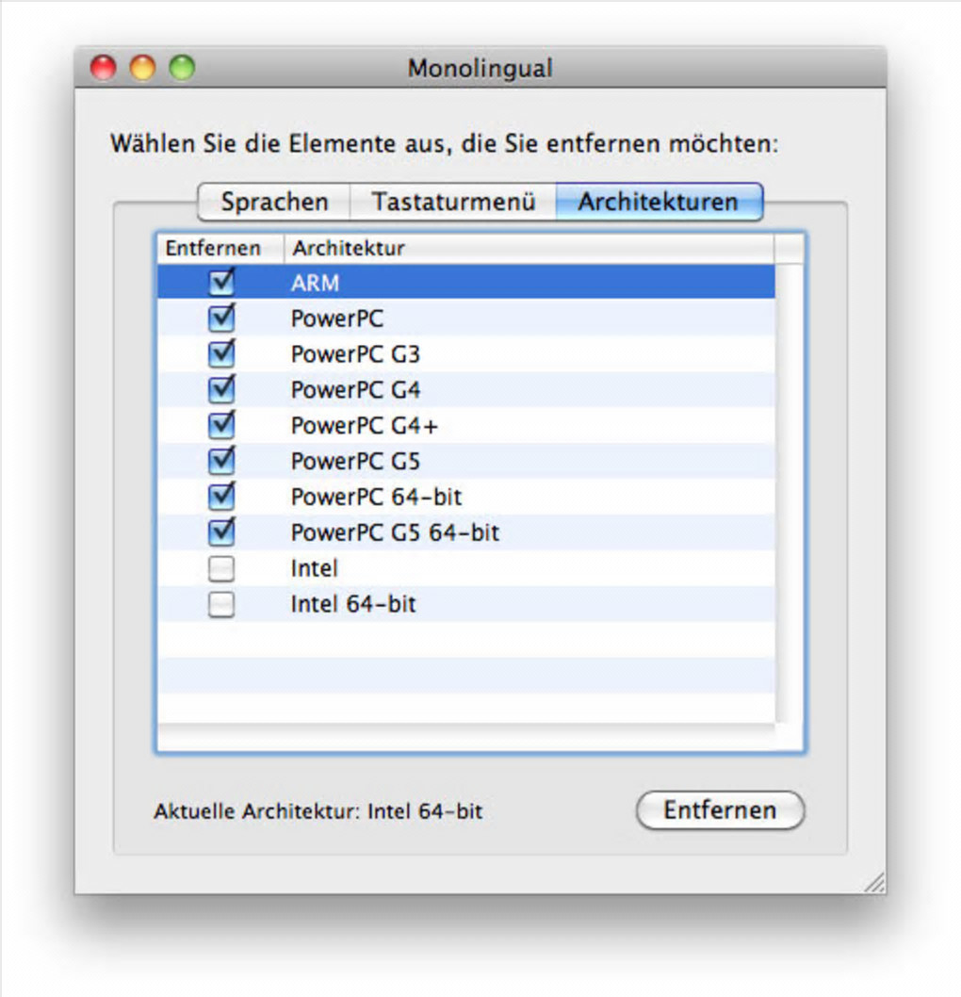Toggle the PowerPC G3 checkbox
This screenshot has width=961, height=997.
221,354
